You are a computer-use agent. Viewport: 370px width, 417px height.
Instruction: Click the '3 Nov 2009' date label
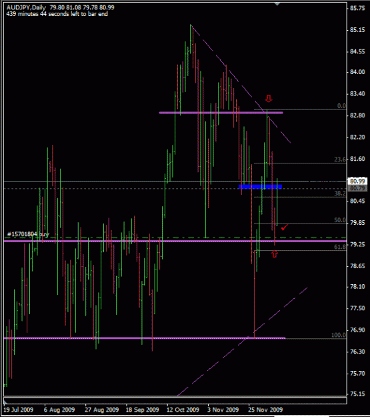pyautogui.click(x=223, y=410)
